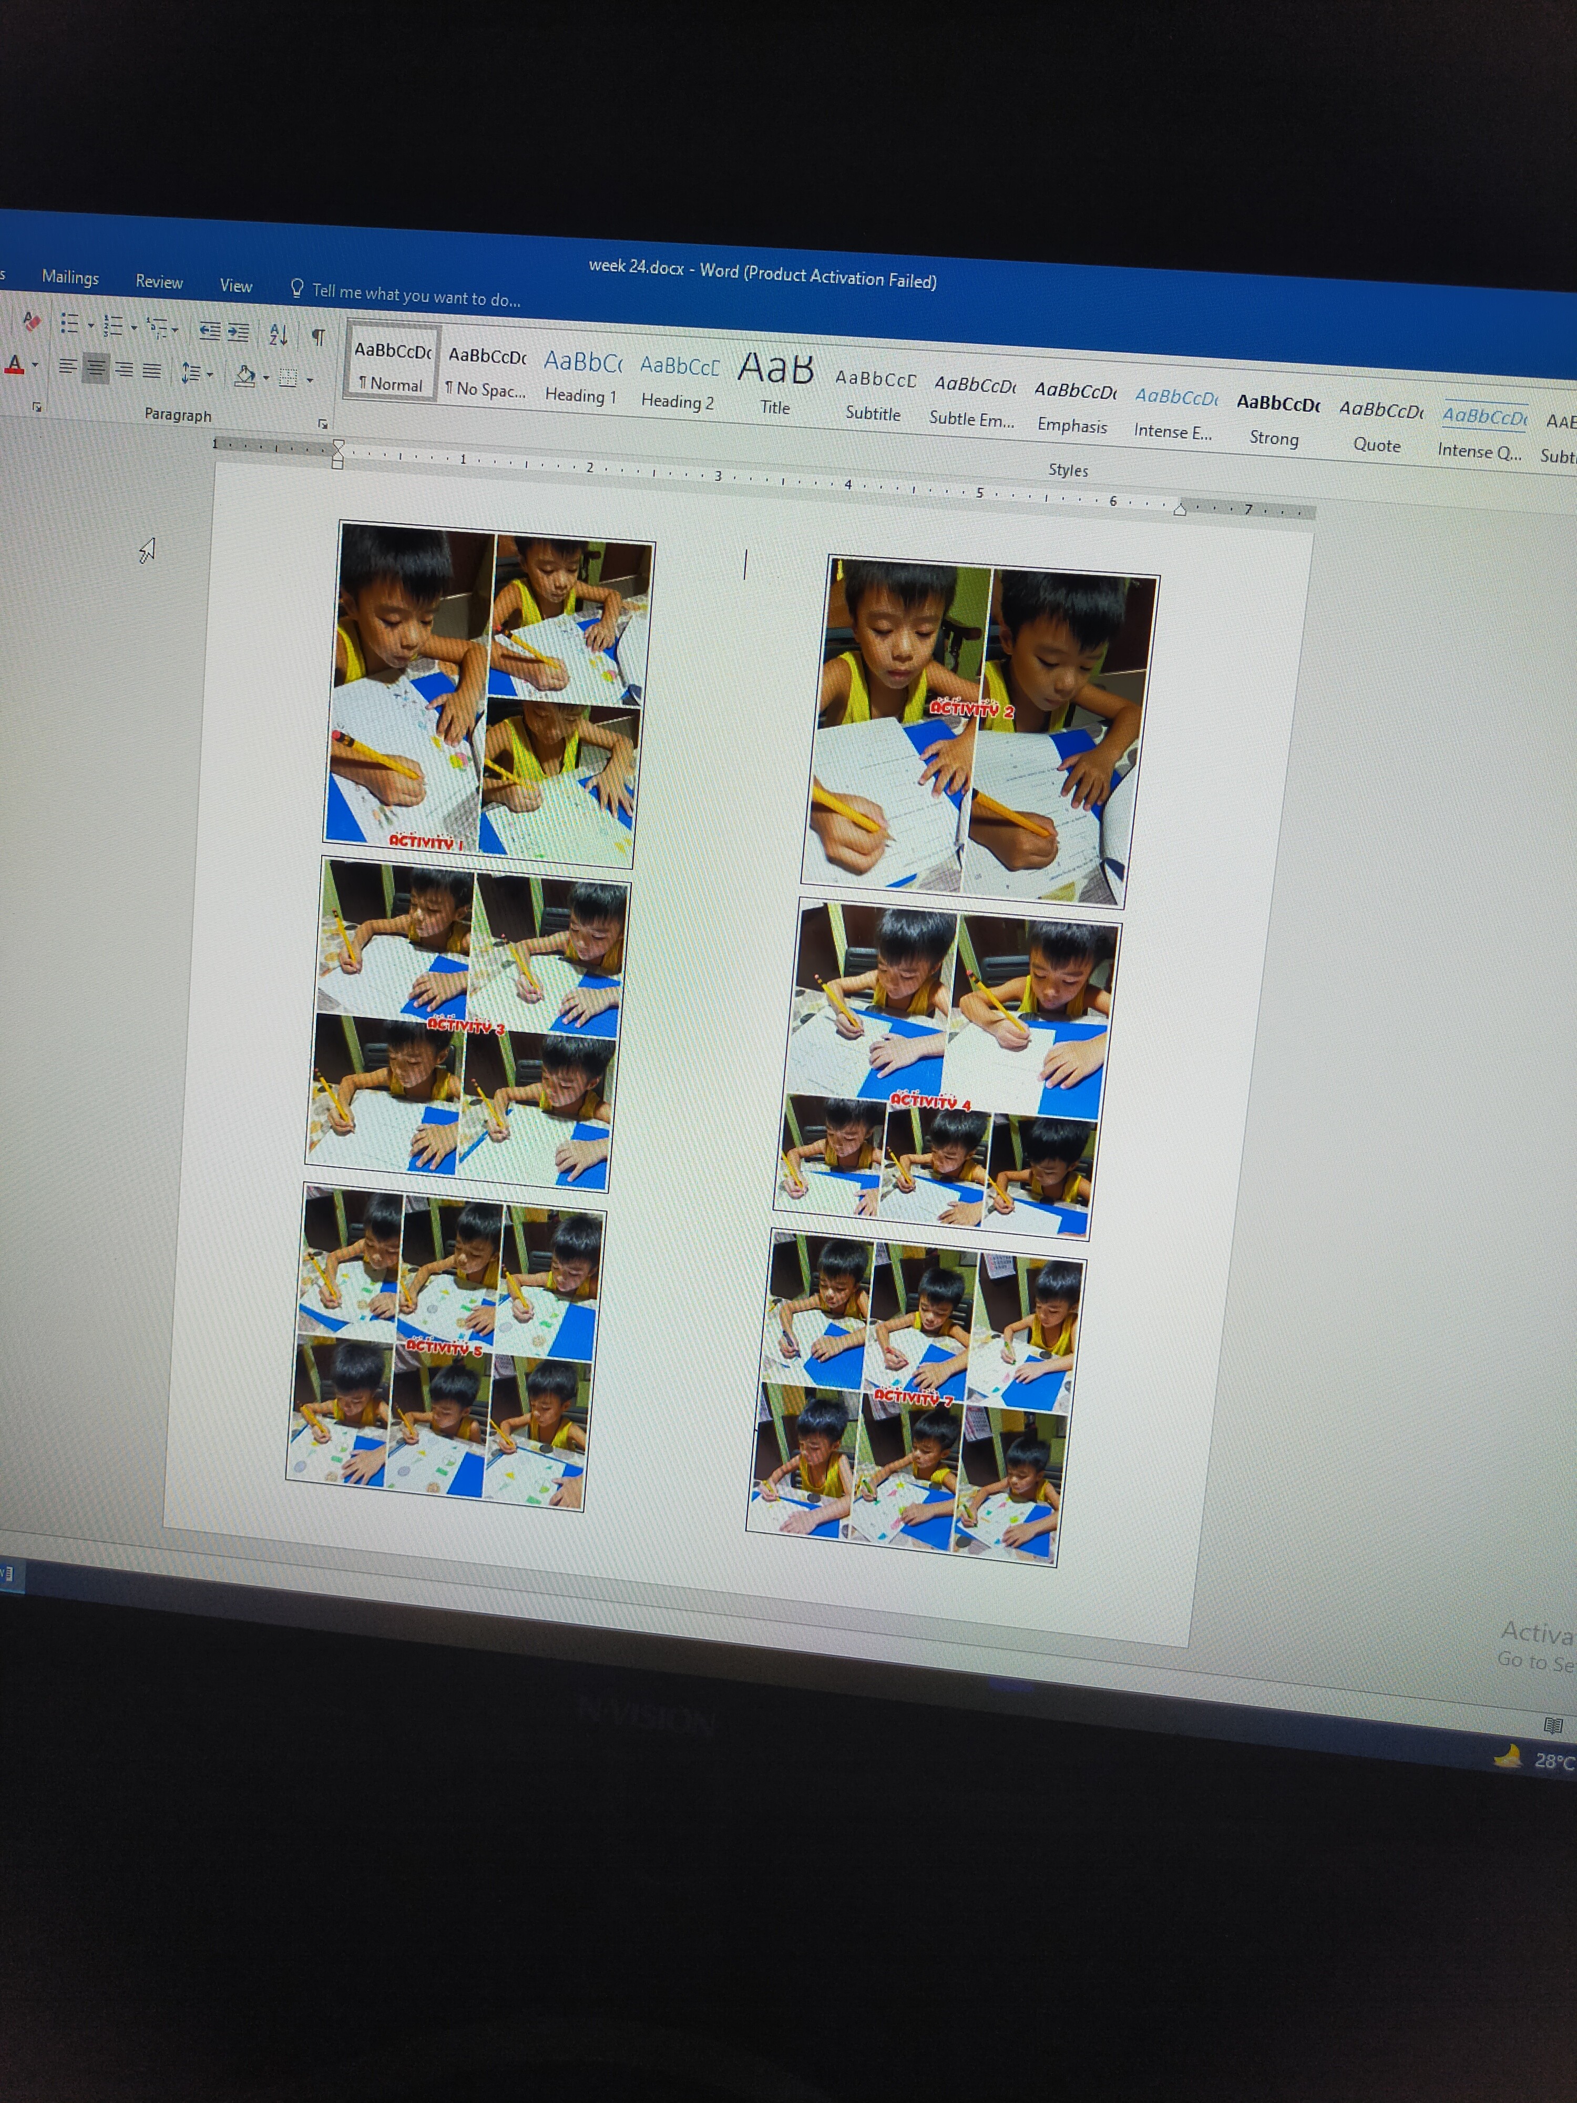Apply the No Spacing style
The height and width of the screenshot is (2103, 1577).
[x=487, y=370]
